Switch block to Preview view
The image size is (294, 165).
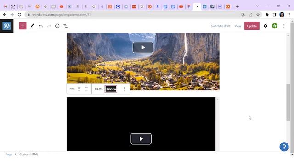111,89
